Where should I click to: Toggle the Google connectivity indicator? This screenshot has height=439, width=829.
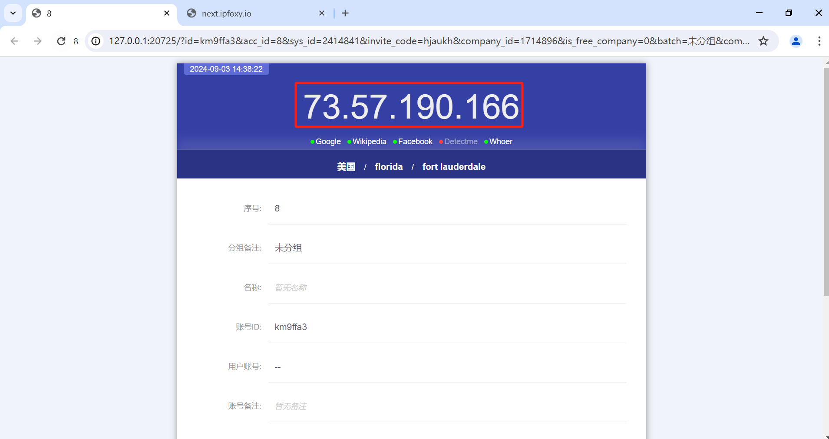pyautogui.click(x=312, y=142)
